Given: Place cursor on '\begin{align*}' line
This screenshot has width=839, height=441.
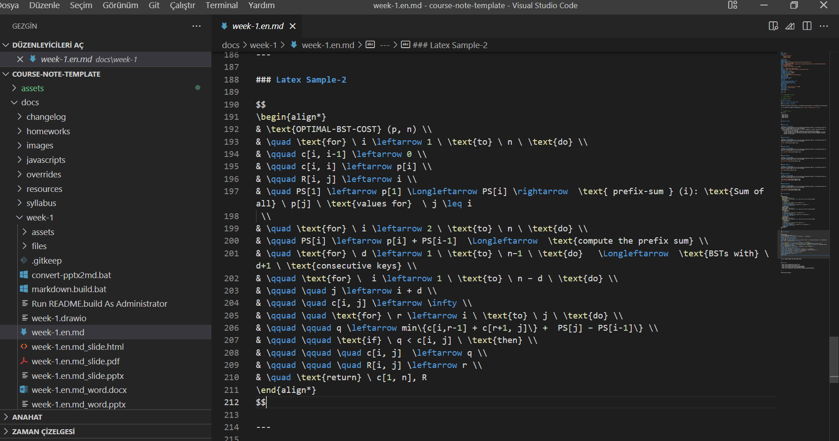Looking at the screenshot, I should [x=291, y=117].
